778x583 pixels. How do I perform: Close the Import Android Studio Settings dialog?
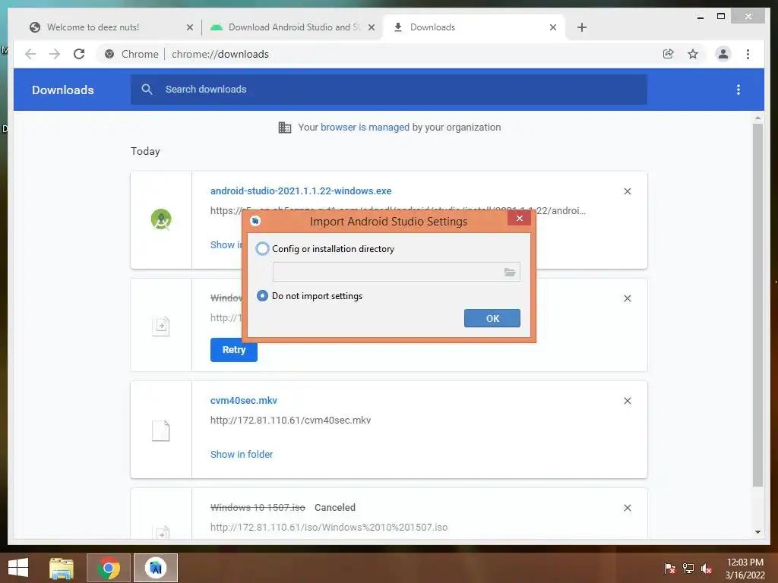[519, 218]
